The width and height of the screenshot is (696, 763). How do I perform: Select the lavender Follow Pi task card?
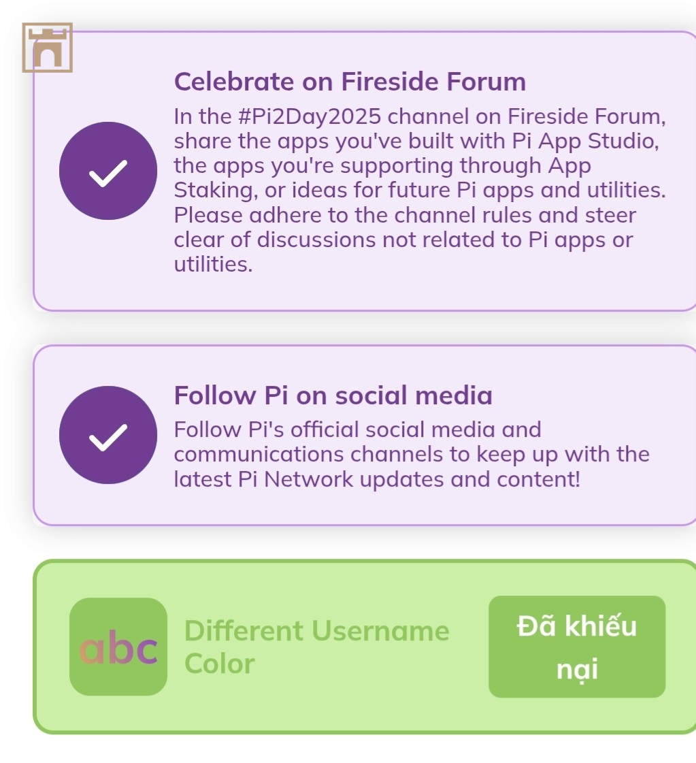[365, 435]
